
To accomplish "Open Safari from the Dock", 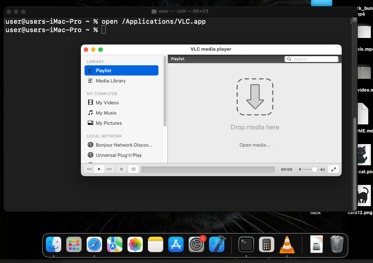I will tap(94, 244).
